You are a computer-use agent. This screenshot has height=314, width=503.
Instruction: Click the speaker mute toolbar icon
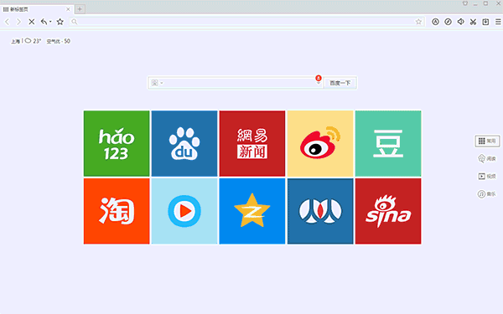coord(460,22)
